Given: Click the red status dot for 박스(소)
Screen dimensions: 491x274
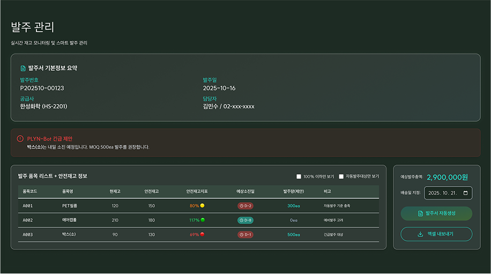Looking at the screenshot, I should (x=202, y=235).
